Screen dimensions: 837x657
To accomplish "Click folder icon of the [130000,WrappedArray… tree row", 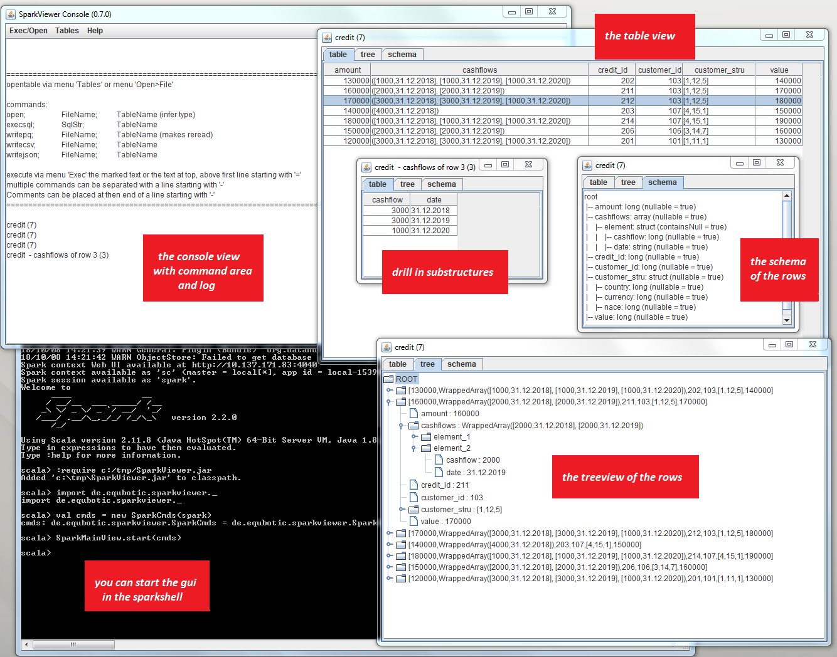I will 401,391.
